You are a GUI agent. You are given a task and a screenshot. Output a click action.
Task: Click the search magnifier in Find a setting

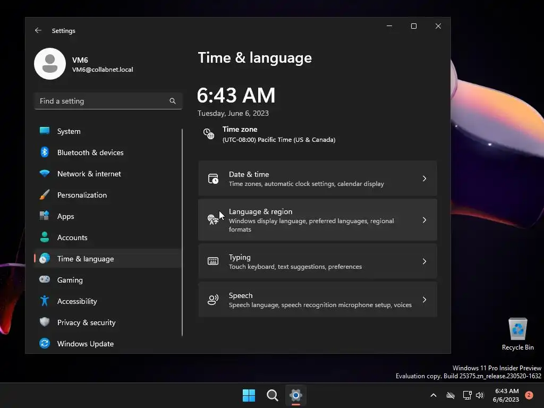[x=173, y=101]
